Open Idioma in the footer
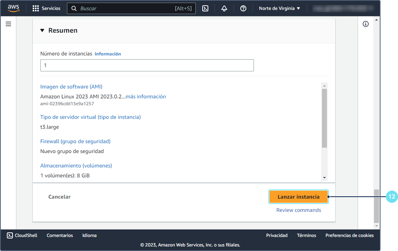Viewport: 398px width, 251px height. pyautogui.click(x=89, y=235)
